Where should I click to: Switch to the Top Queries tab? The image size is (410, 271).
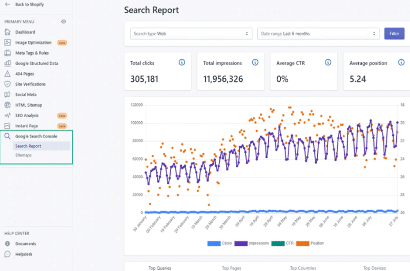[x=160, y=268]
